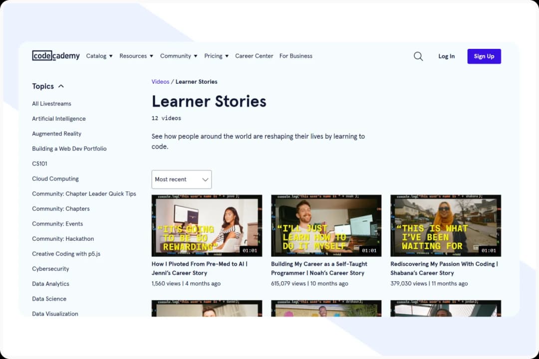The image size is (539, 359).
Task: Go back via the Videos breadcrumb
Action: pyautogui.click(x=160, y=81)
